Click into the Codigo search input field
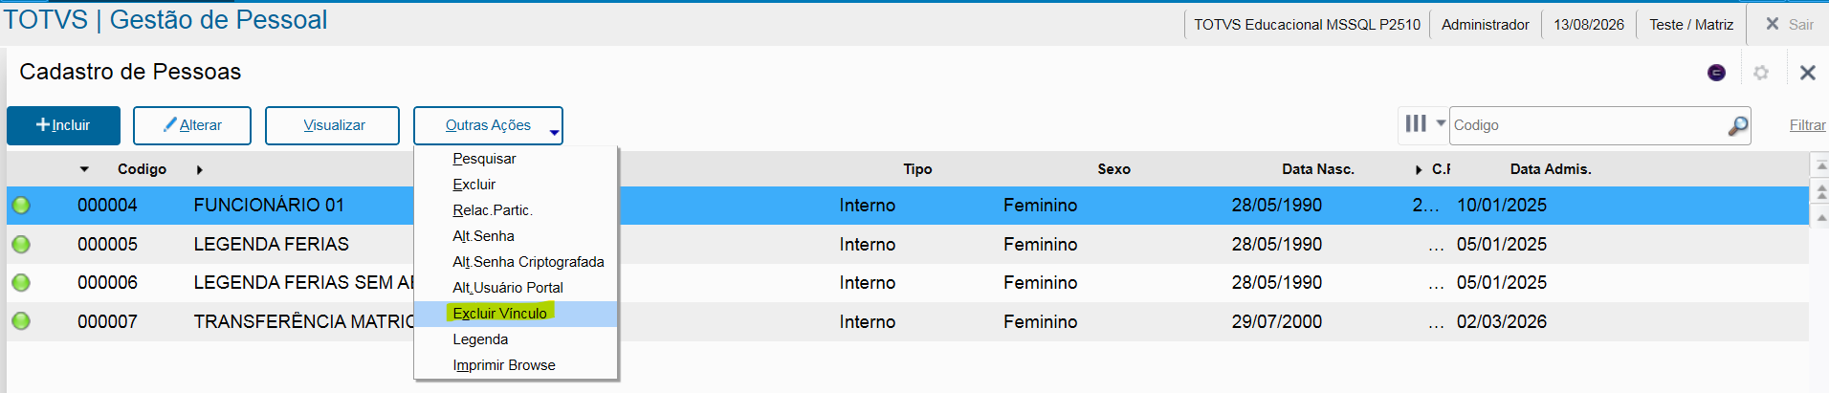Screen dimensions: 1829x393 (1588, 125)
